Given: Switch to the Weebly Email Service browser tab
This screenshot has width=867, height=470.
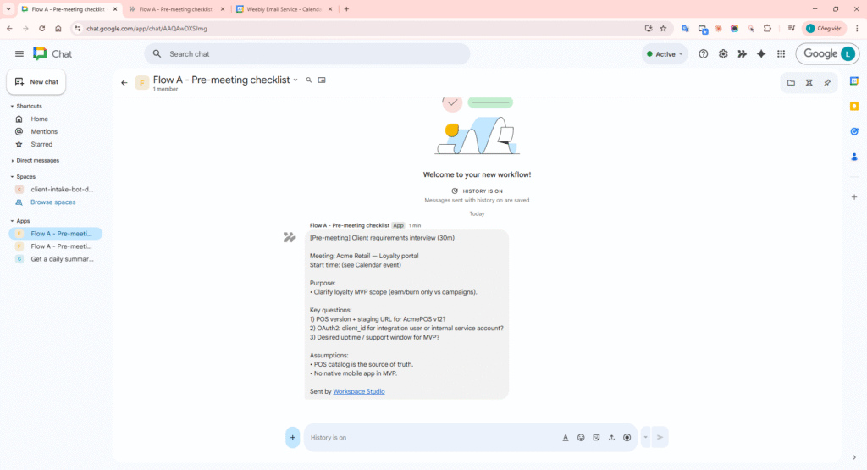Looking at the screenshot, I should coord(284,9).
